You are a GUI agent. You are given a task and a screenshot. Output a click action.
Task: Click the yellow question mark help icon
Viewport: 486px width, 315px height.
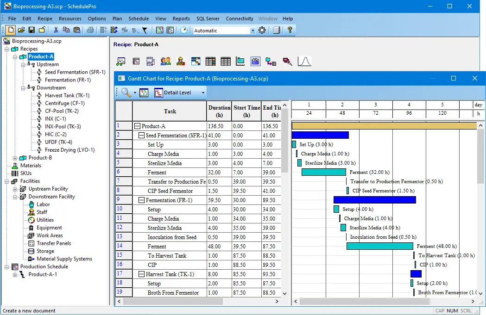click(290, 30)
